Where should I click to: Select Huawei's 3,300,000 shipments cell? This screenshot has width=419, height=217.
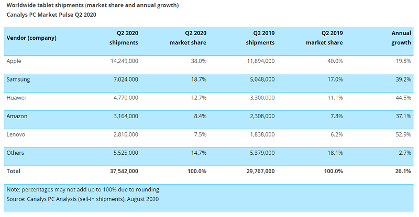click(262, 98)
